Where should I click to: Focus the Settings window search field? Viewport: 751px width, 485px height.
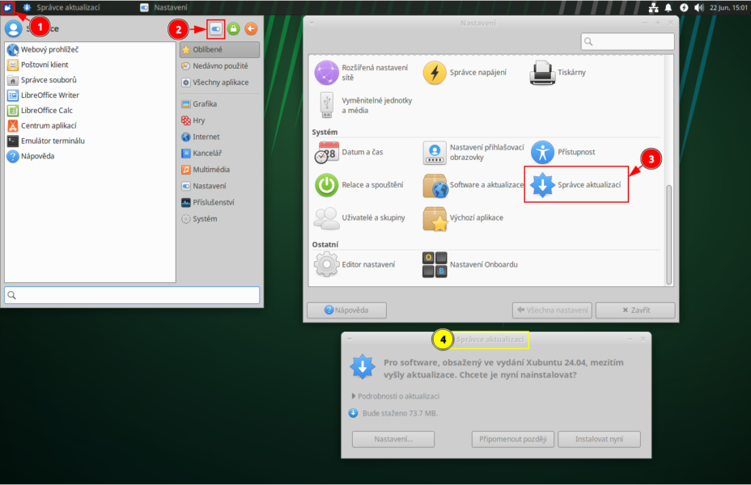628,41
